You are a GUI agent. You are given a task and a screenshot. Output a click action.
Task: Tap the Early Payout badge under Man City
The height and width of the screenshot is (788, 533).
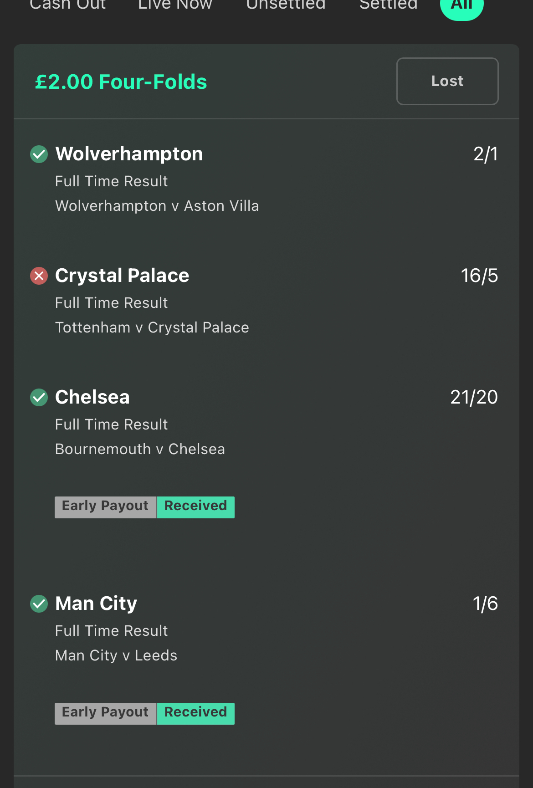pyautogui.click(x=105, y=713)
